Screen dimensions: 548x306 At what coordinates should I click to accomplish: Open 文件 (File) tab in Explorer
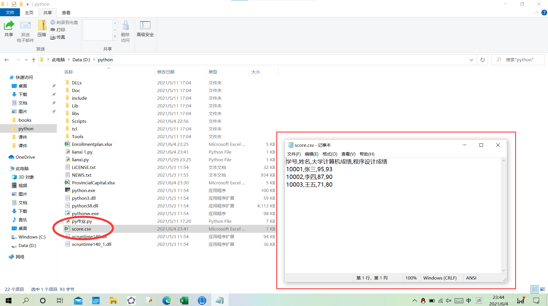(10, 13)
